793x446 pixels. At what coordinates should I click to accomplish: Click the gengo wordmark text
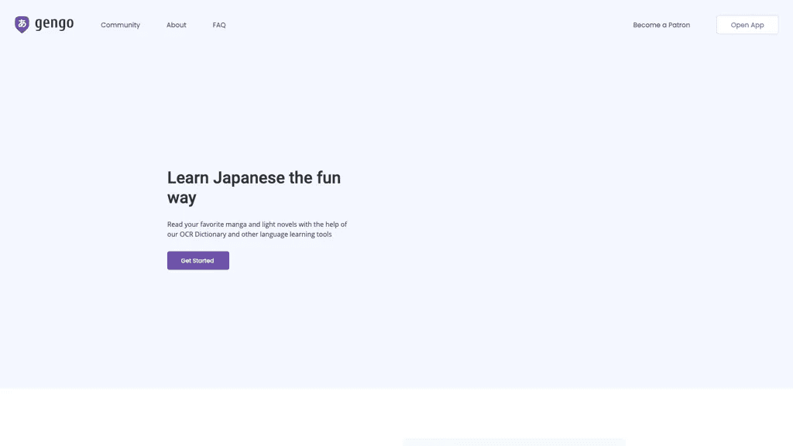[54, 24]
